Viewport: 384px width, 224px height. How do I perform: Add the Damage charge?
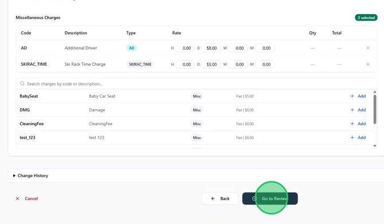coord(358,110)
